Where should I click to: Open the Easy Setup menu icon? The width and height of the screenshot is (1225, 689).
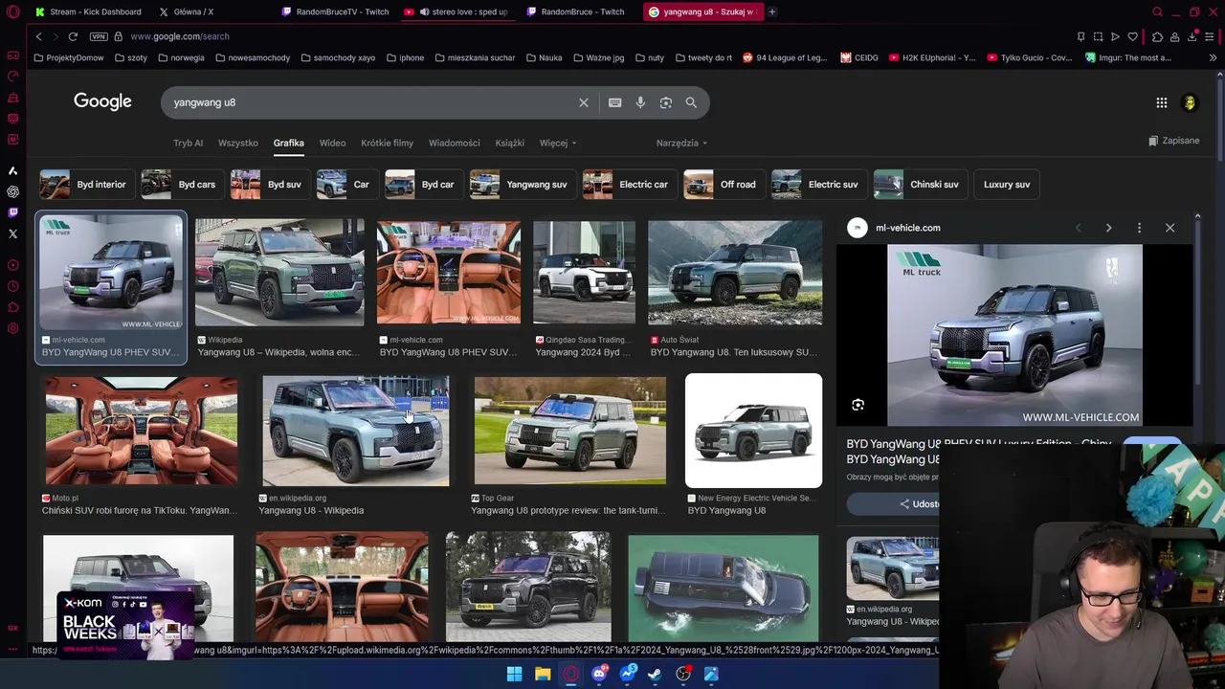1210,36
